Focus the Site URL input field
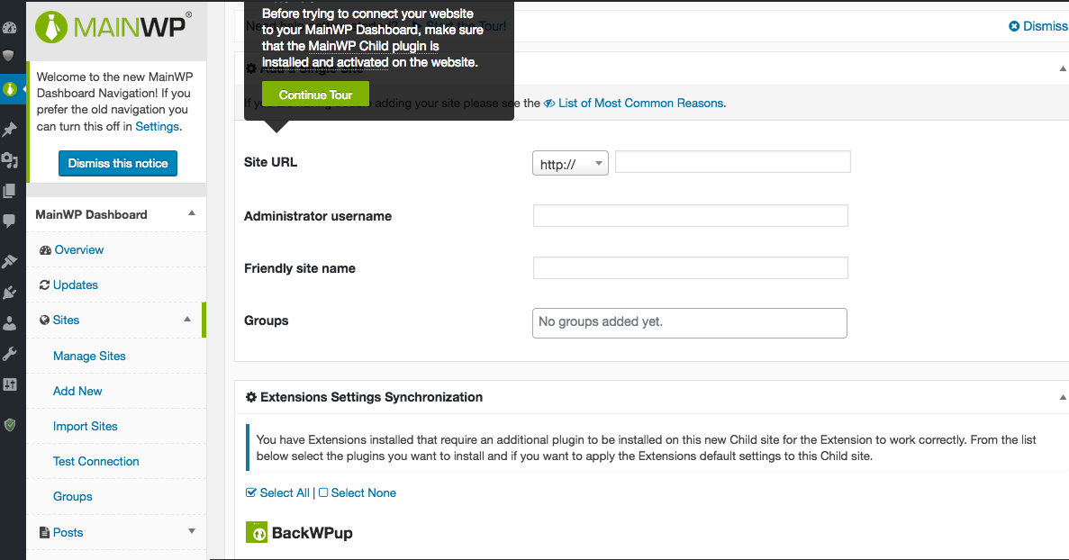 pos(733,162)
